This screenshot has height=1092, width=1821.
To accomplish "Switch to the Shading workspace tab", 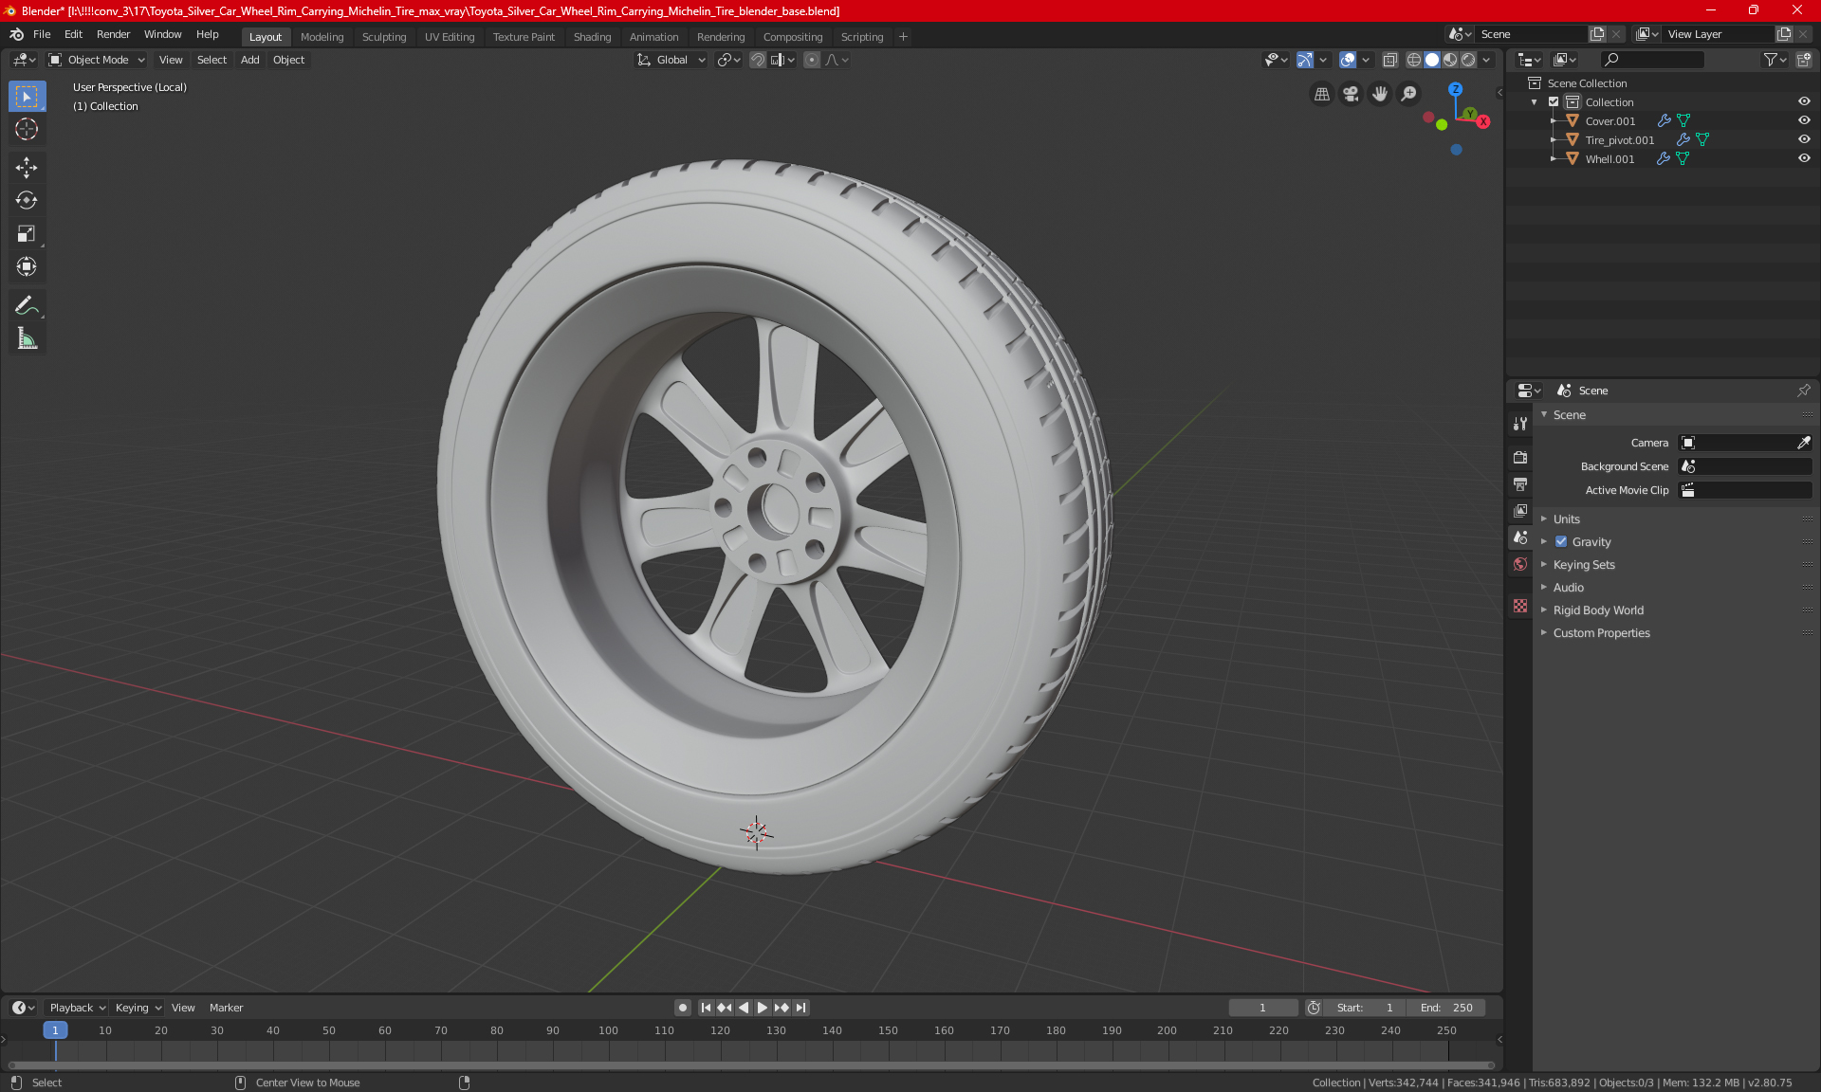I will click(x=592, y=37).
